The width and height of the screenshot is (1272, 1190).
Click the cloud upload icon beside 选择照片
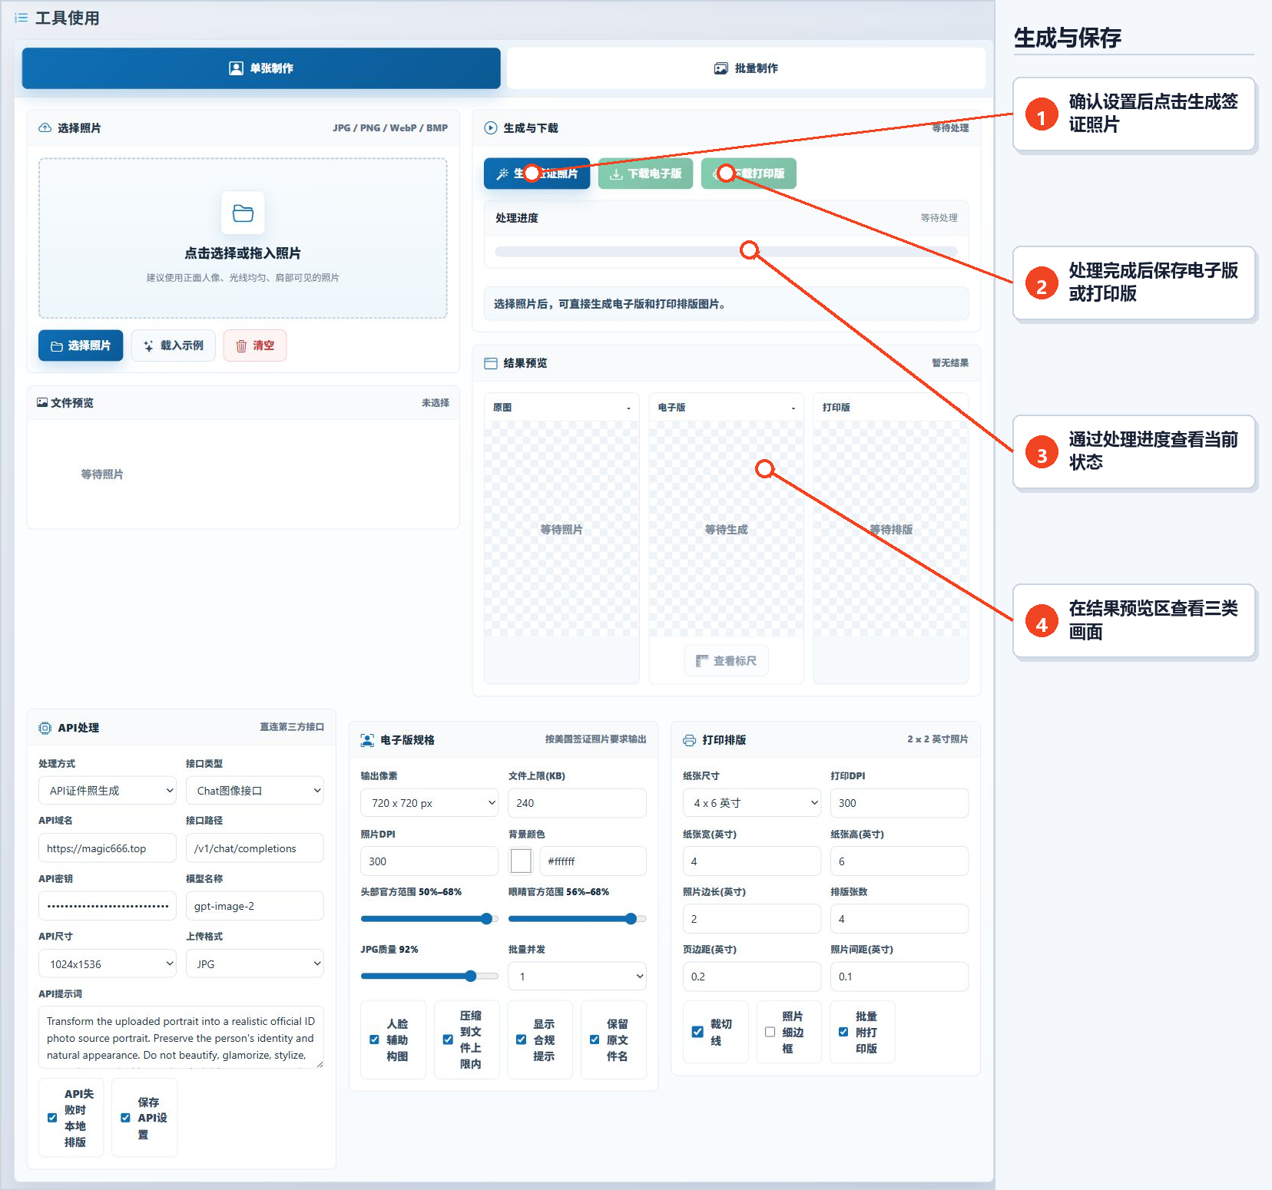tap(45, 128)
